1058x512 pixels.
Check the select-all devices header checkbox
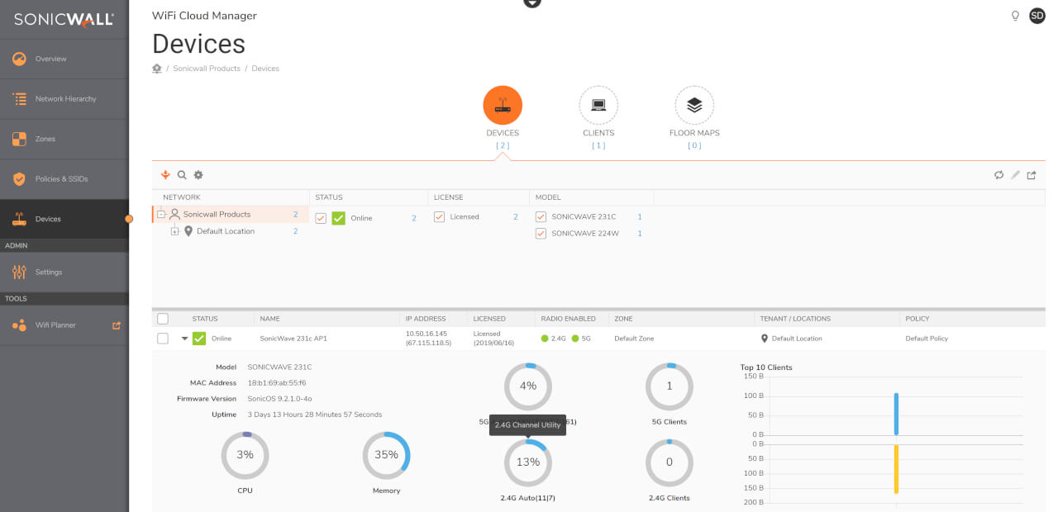click(163, 319)
